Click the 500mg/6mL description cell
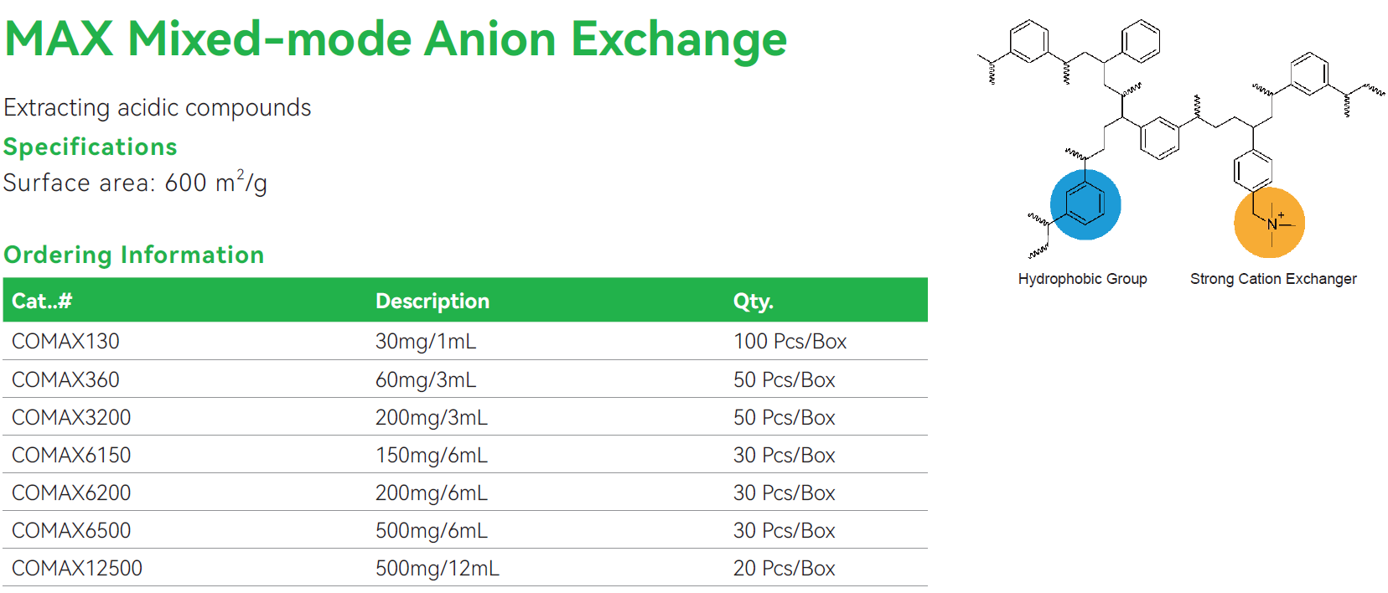Screen dimensions: 1388x593 pos(431,530)
